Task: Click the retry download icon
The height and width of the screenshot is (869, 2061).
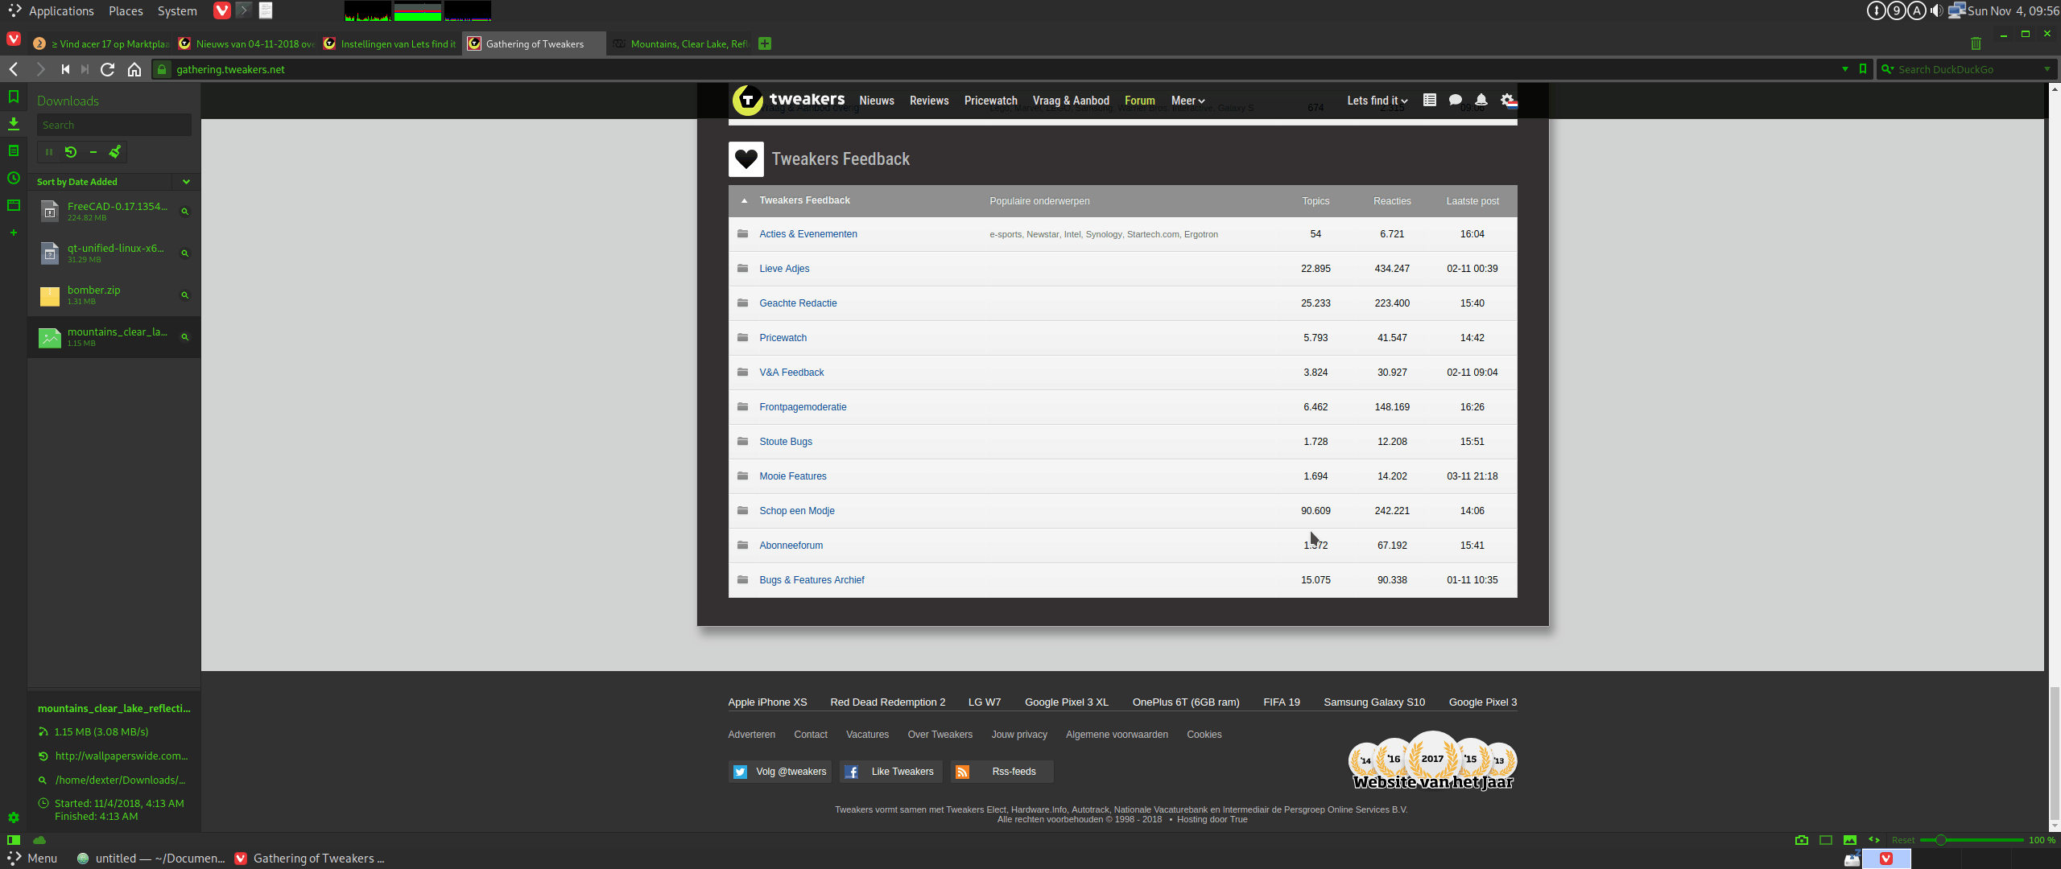Action: point(71,151)
